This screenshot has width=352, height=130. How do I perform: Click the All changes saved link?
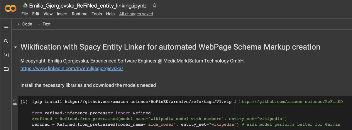point(136,14)
